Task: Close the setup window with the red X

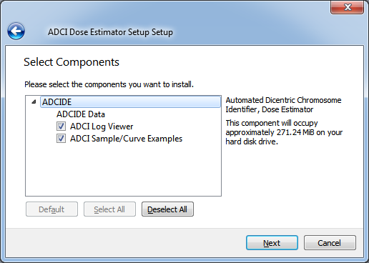Action: [x=347, y=7]
